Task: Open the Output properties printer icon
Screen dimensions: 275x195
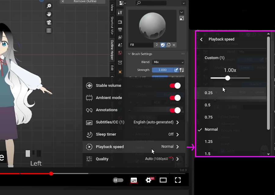Action: coord(120,30)
